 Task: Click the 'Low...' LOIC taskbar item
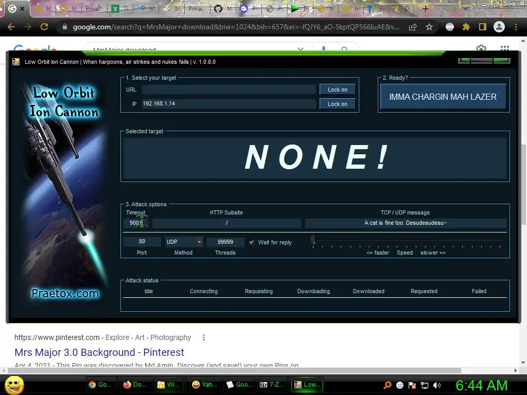pyautogui.click(x=307, y=385)
